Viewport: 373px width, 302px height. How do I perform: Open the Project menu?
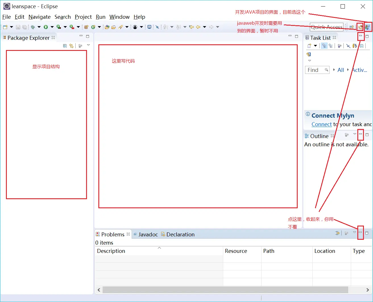point(83,17)
